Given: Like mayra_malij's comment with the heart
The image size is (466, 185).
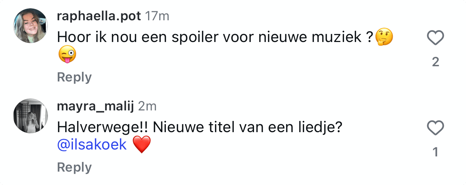Looking at the screenshot, I should click(x=436, y=128).
